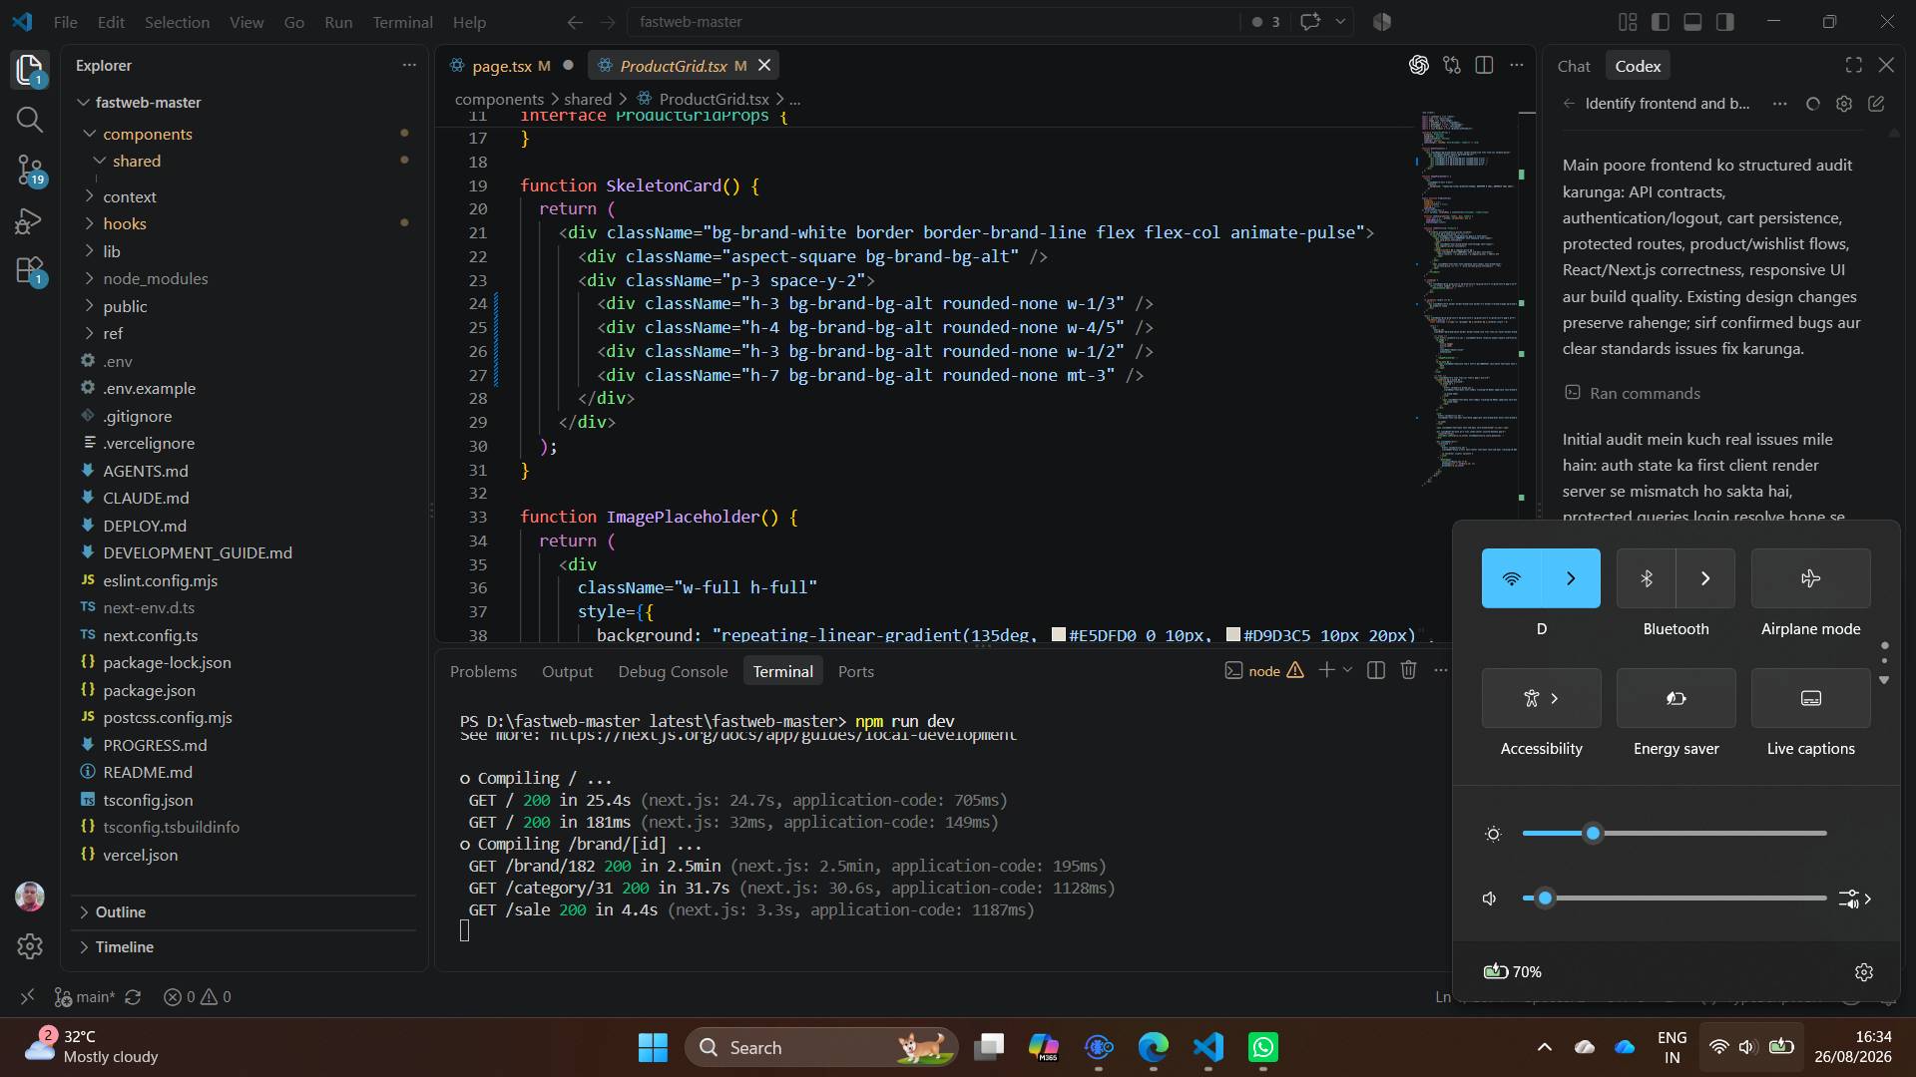Toggle Wi-Fi off in quick settings
The image size is (1916, 1077).
tap(1511, 578)
